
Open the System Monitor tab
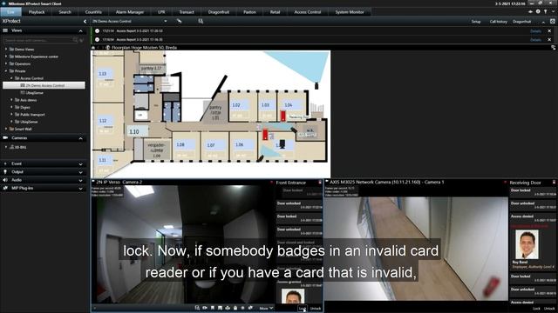click(350, 12)
